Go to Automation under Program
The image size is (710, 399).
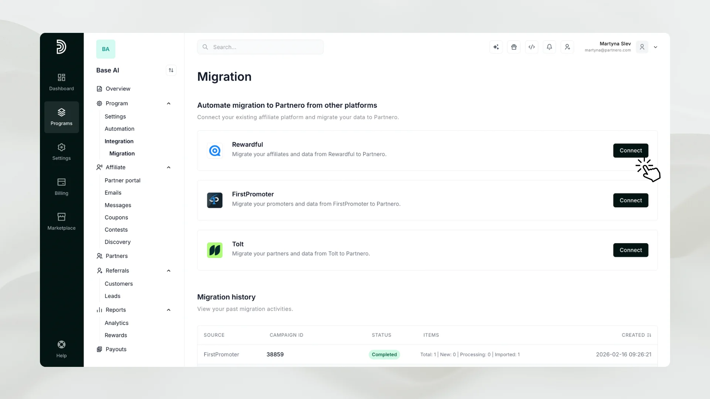119,129
